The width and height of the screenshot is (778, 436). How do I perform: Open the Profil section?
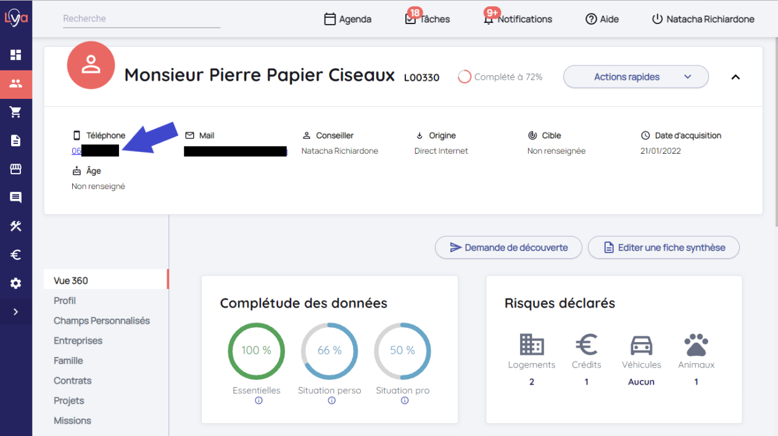click(x=65, y=301)
